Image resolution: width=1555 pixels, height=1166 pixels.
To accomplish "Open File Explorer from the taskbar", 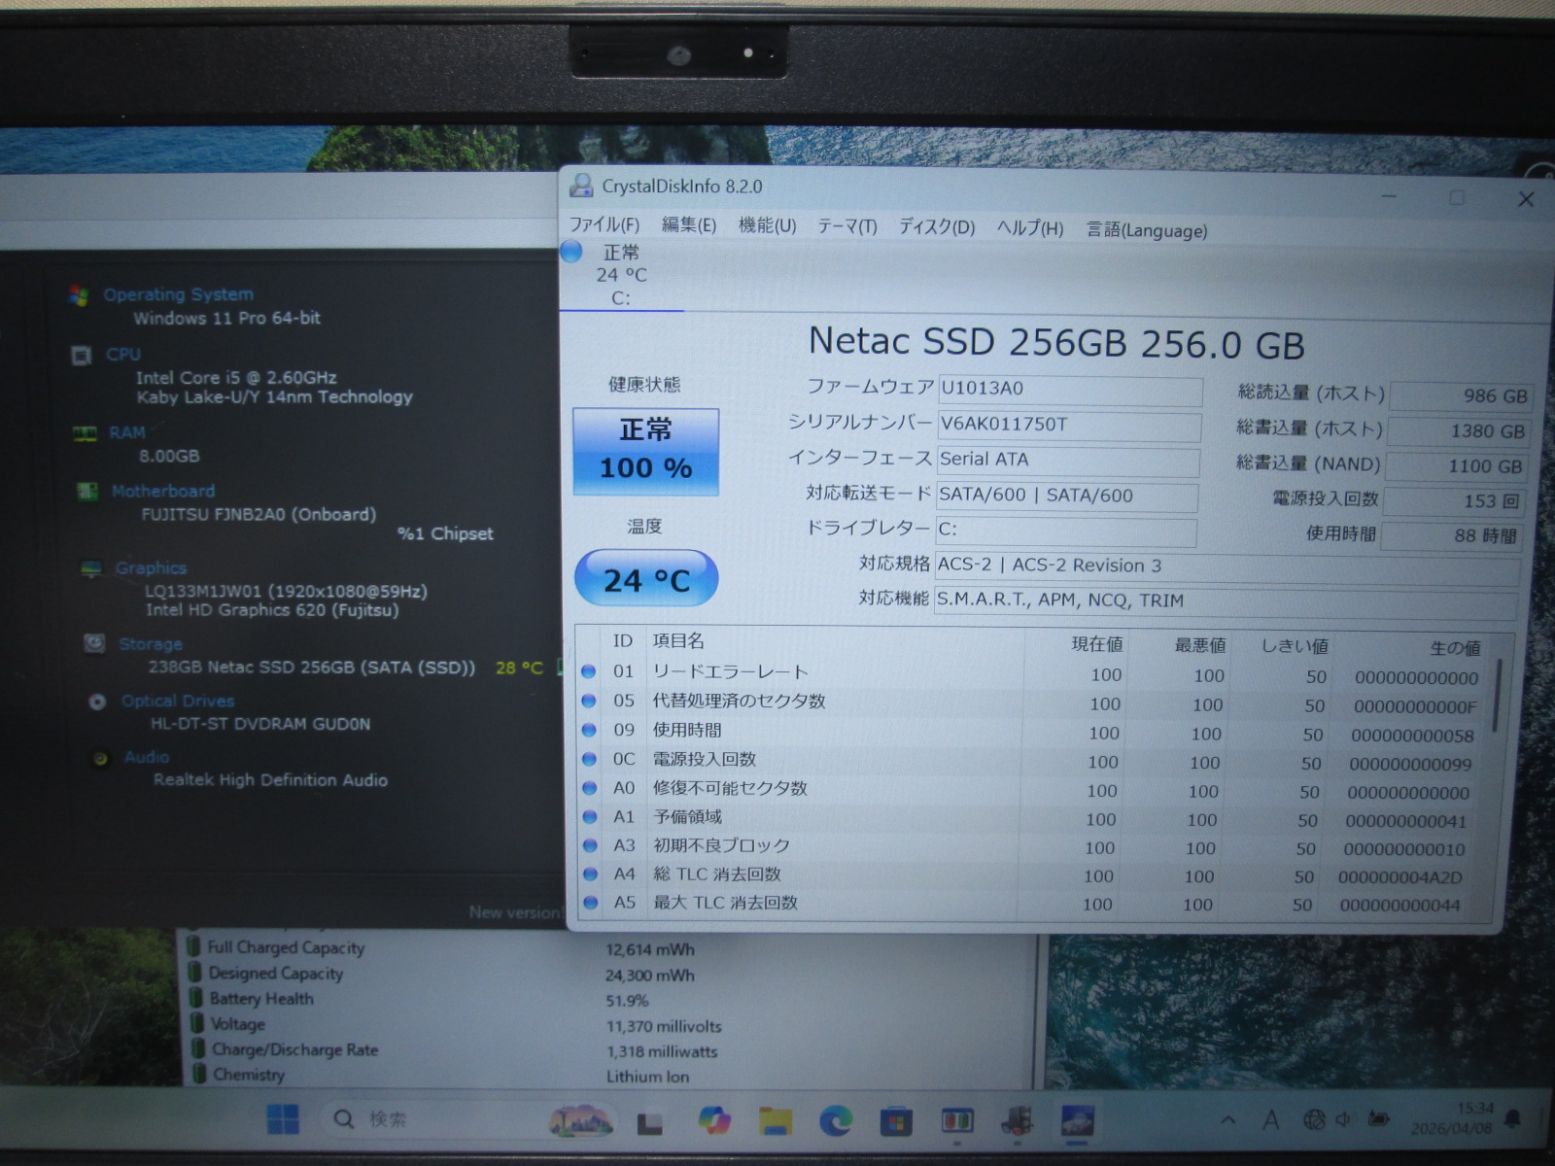I will point(776,1121).
